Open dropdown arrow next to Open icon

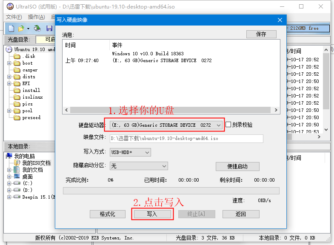point(28,28)
